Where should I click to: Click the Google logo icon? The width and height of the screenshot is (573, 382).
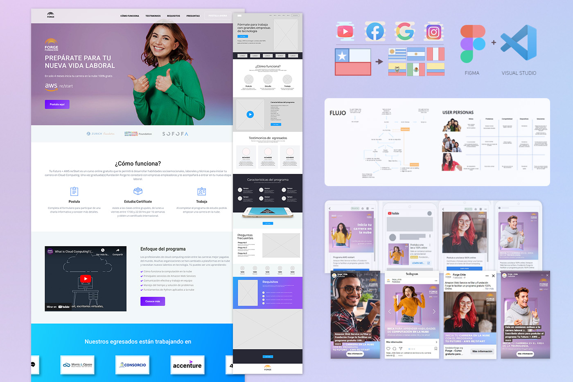(404, 31)
